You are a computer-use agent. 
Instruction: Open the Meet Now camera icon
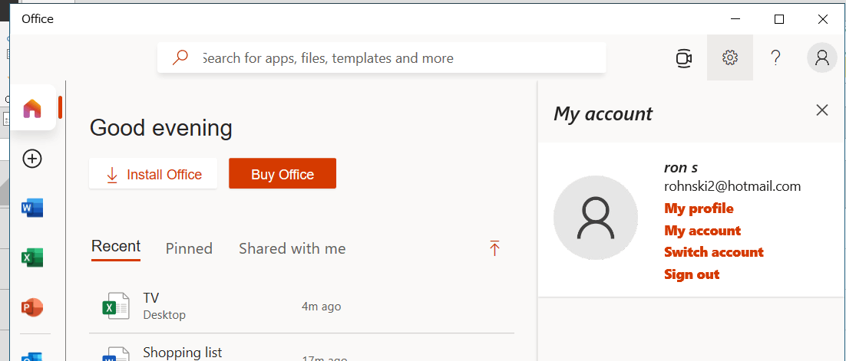(684, 58)
